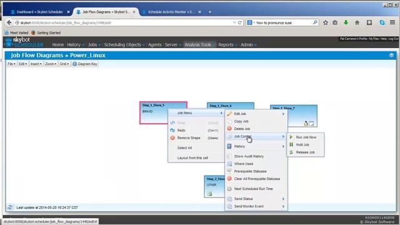400x225 pixels.
Task: Open the browser hamburger menu
Action: pyautogui.click(x=392, y=22)
